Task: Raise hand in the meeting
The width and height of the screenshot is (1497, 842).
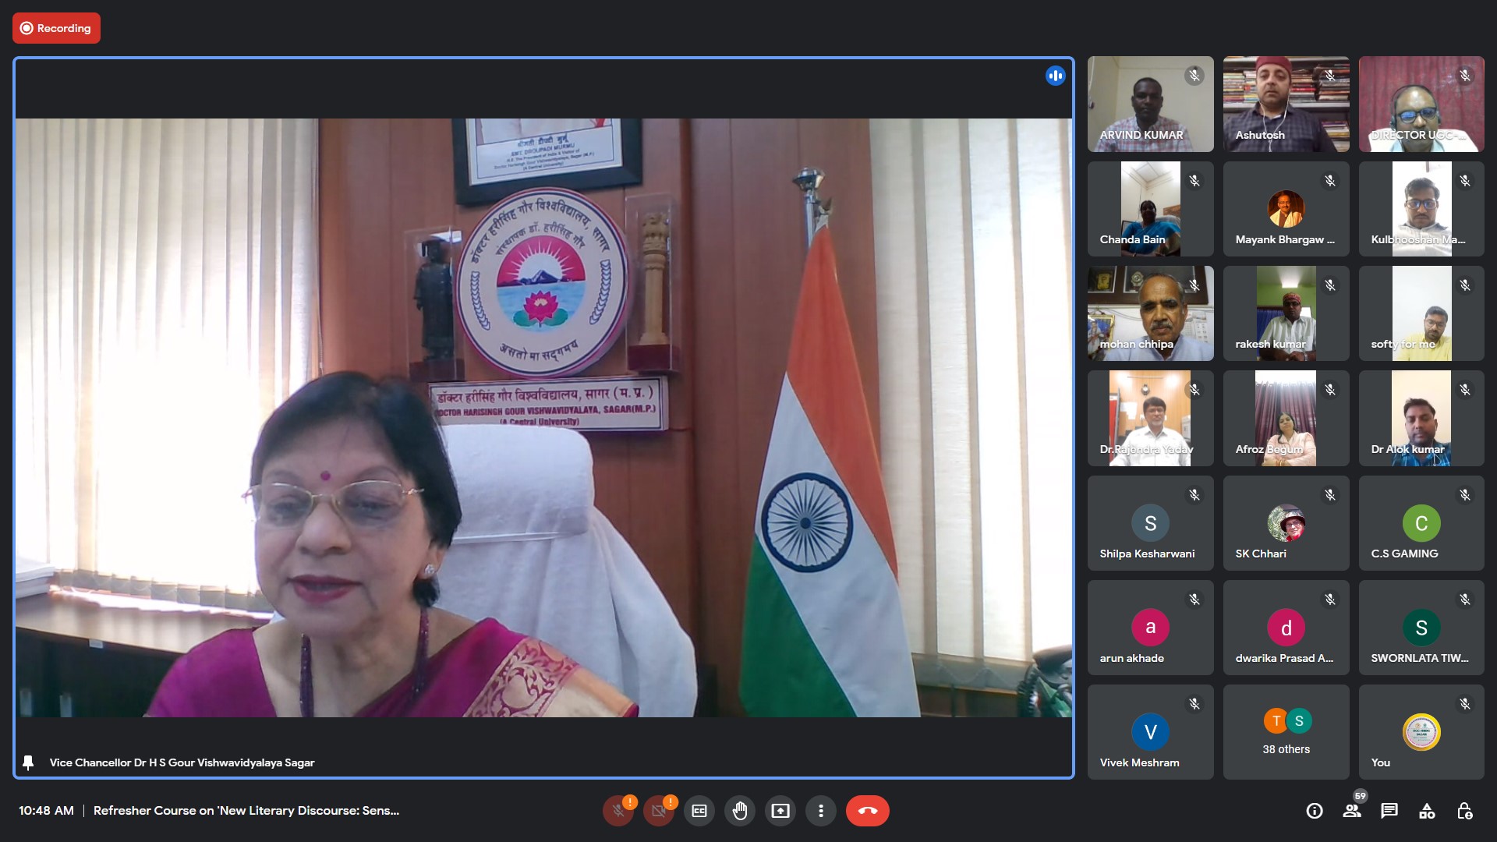Action: pyautogui.click(x=740, y=811)
